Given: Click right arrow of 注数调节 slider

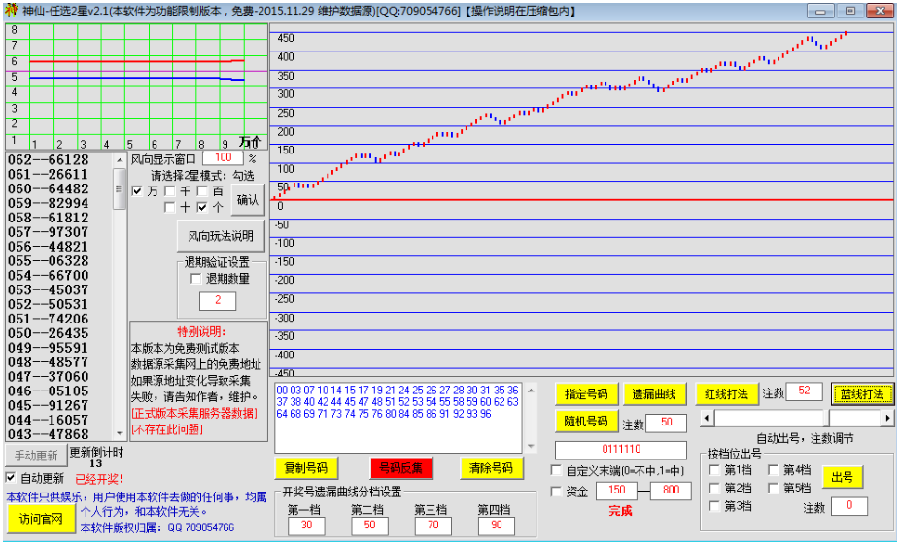Looking at the screenshot, I should coord(887,419).
